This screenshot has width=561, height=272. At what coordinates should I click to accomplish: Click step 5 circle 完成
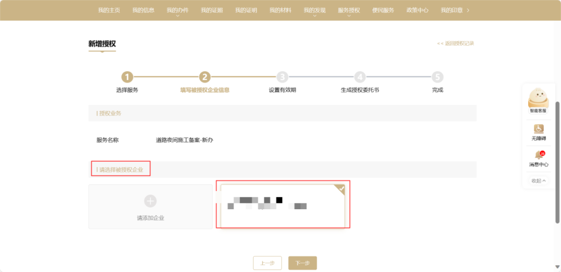tap(437, 77)
